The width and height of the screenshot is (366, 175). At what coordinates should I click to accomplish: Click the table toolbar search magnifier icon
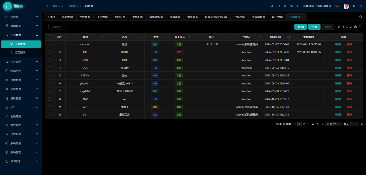coord(343,27)
